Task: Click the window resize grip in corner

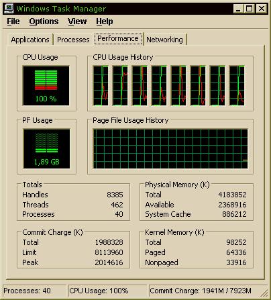Action: click(264, 293)
